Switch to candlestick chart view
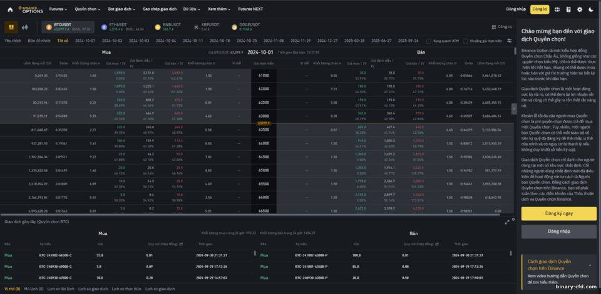Image resolution: width=601 pixels, height=294 pixels. pyautogui.click(x=25, y=27)
